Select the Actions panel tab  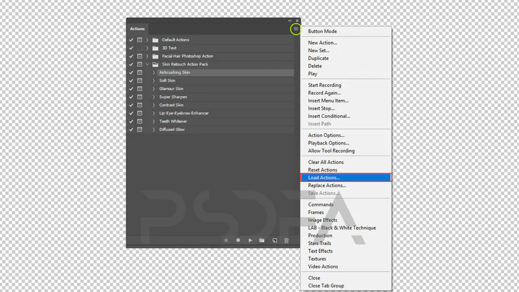[x=137, y=29]
